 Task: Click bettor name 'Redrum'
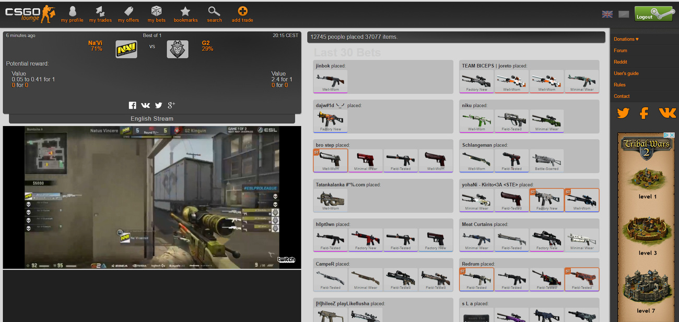(471, 264)
